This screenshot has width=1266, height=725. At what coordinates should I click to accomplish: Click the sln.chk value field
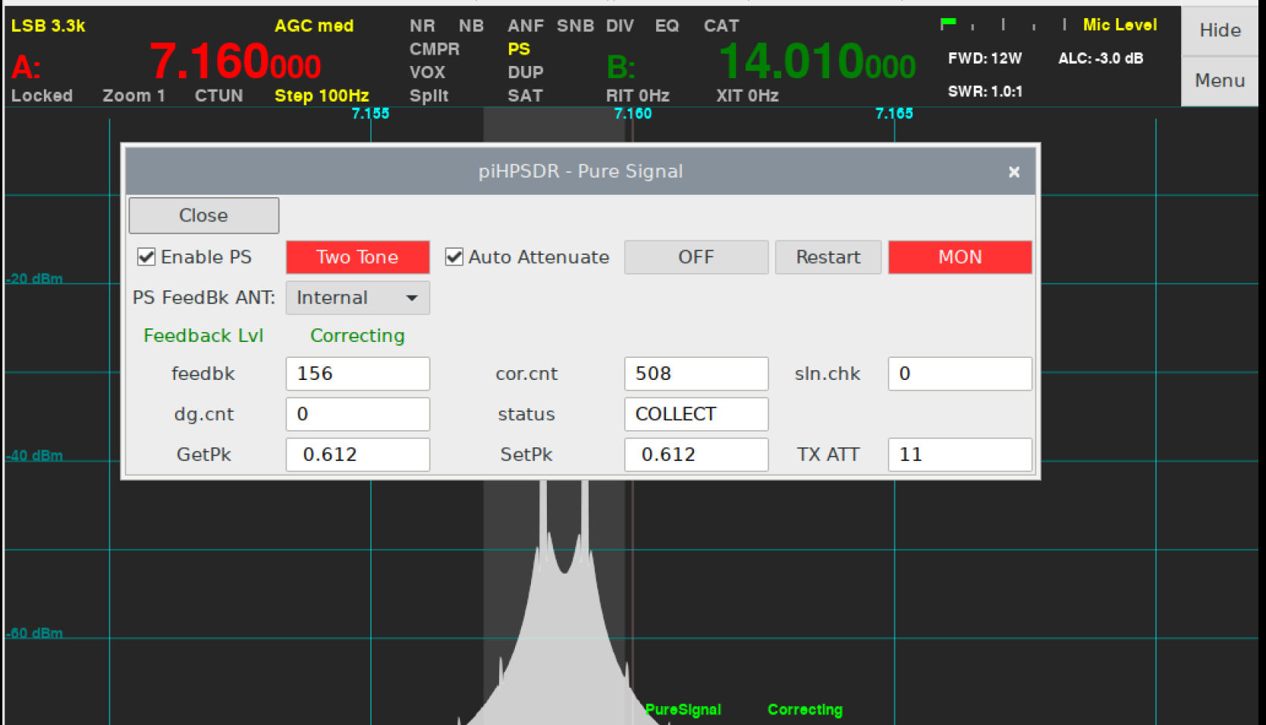click(960, 374)
